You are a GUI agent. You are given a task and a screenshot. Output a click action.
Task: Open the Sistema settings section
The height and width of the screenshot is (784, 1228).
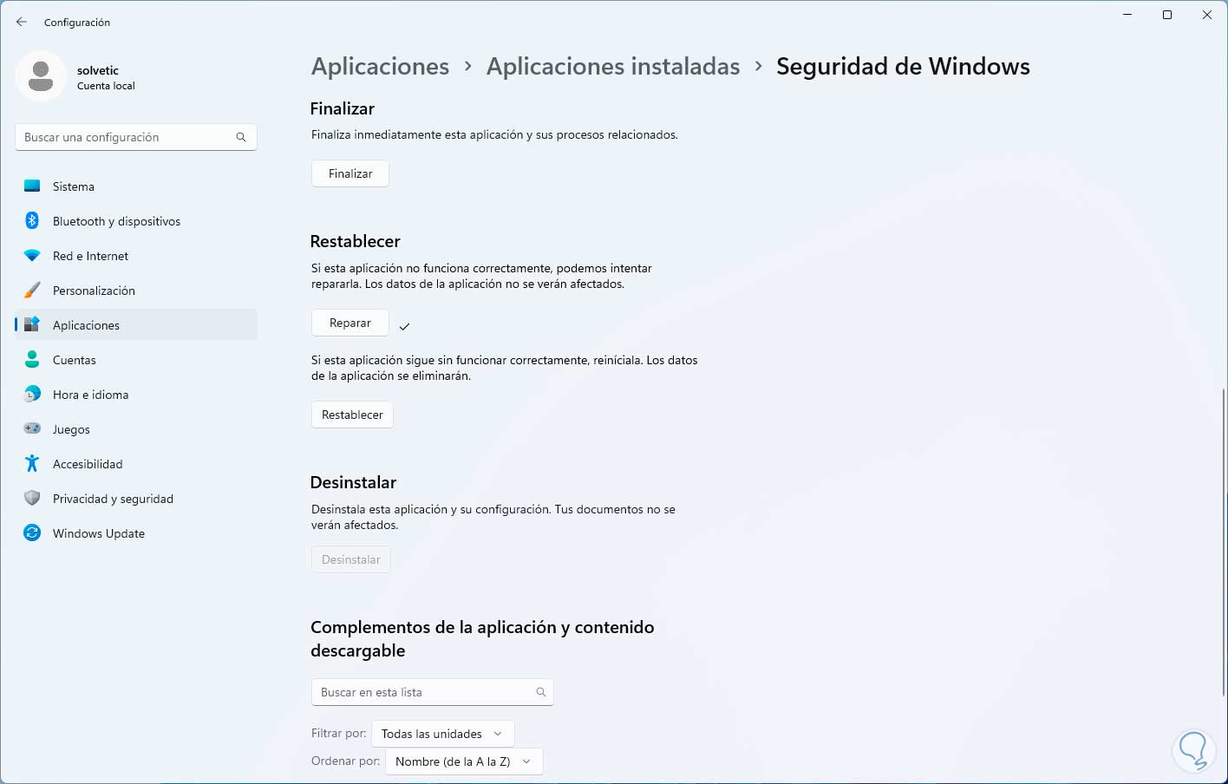coord(136,186)
